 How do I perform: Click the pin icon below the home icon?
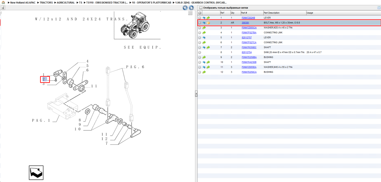(x=3, y=8)
